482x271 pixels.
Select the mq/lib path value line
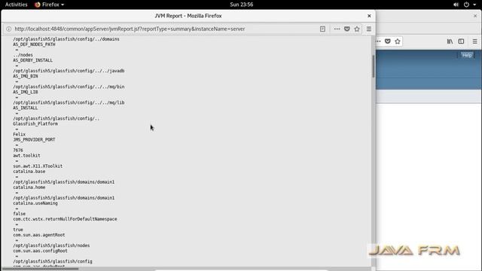[69, 102]
